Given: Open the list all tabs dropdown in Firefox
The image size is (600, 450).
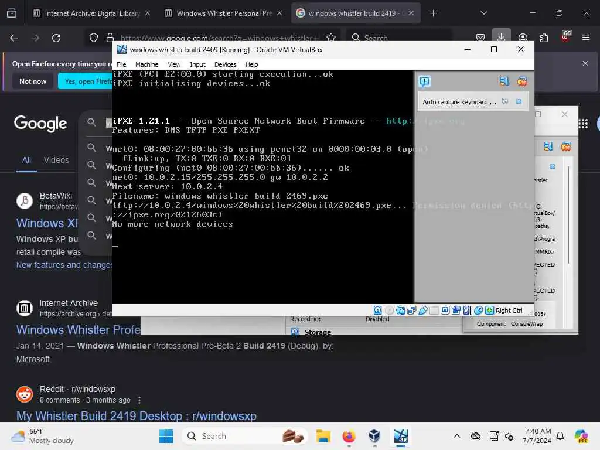Looking at the screenshot, I should (483, 13).
